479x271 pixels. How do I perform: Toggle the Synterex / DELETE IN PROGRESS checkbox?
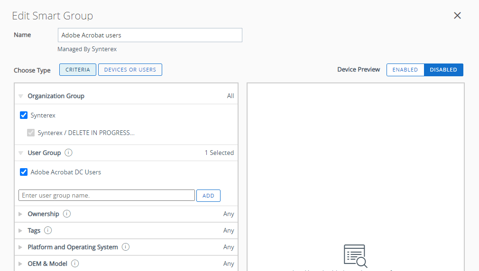click(x=31, y=133)
